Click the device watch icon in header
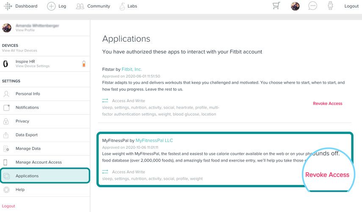Screen dimensions: 362x212 pyautogui.click(x=330, y=6)
